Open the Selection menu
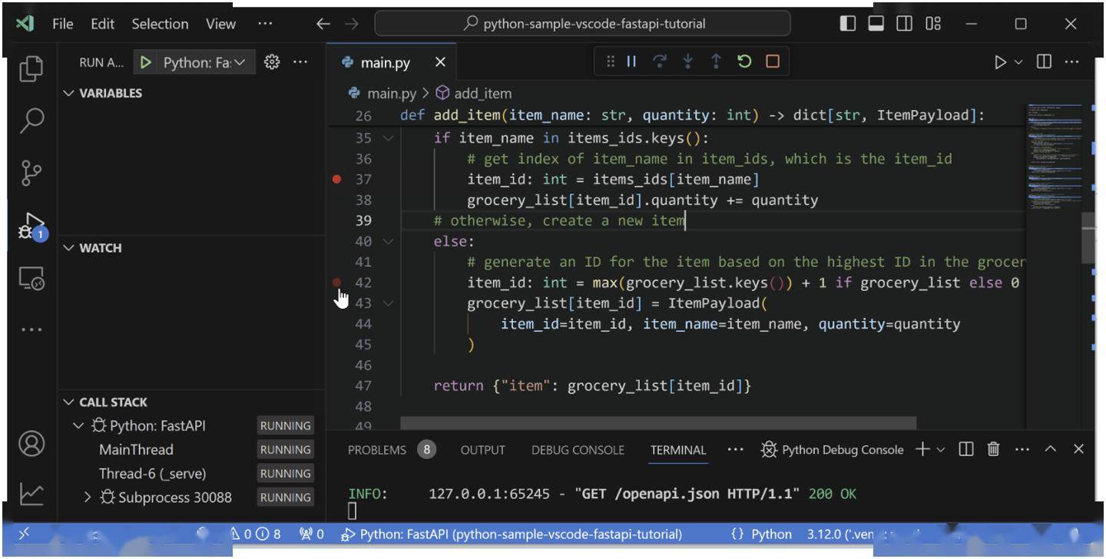The width and height of the screenshot is (1106, 559). [160, 24]
